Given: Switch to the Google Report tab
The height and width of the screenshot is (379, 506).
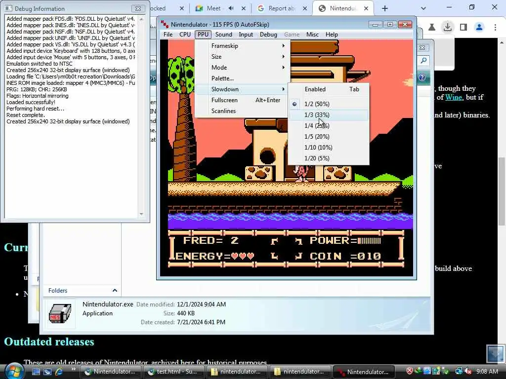Looking at the screenshot, I should [281, 8].
